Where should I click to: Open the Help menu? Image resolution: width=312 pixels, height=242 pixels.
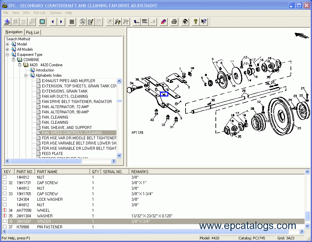[x=69, y=13]
